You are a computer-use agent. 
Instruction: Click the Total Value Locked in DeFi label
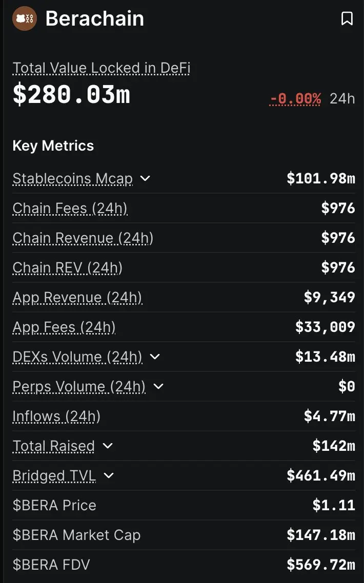(x=102, y=68)
